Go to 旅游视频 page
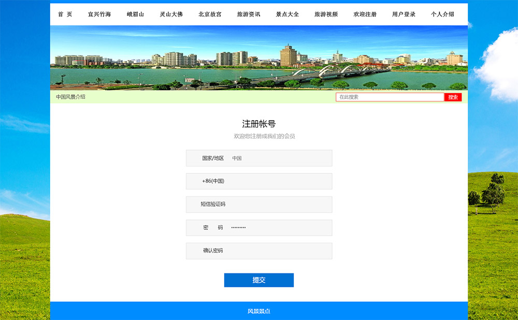The height and width of the screenshot is (320, 518). (326, 14)
